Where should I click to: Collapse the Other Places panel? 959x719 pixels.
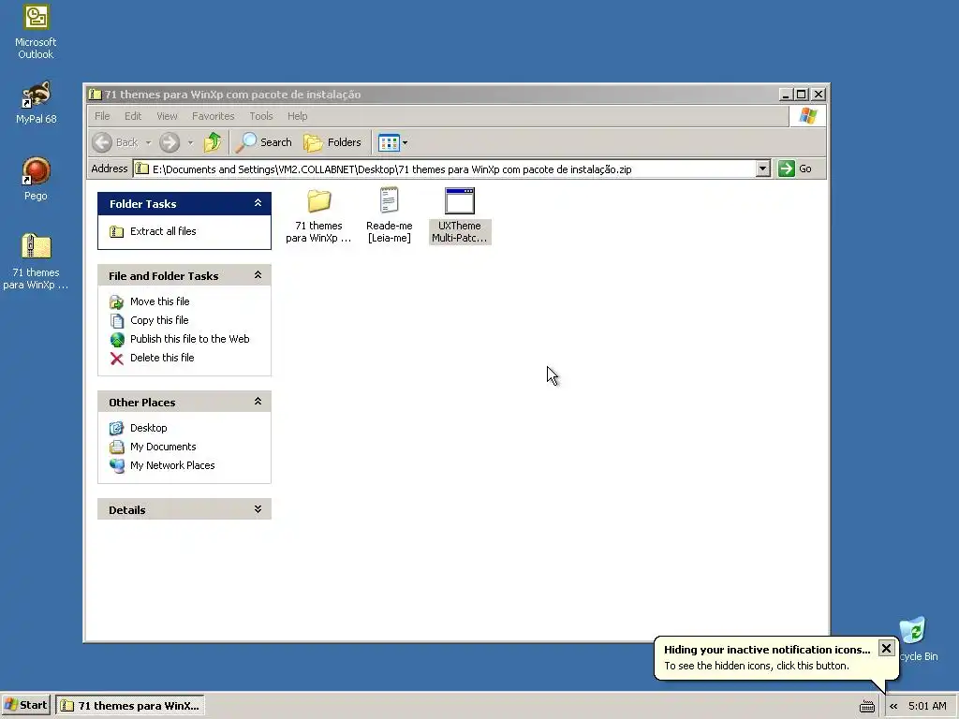coord(258,402)
